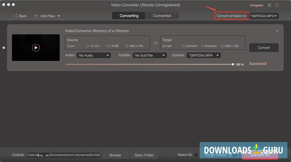Click the Successful! status text
The image size is (291, 162).
click(258, 64)
